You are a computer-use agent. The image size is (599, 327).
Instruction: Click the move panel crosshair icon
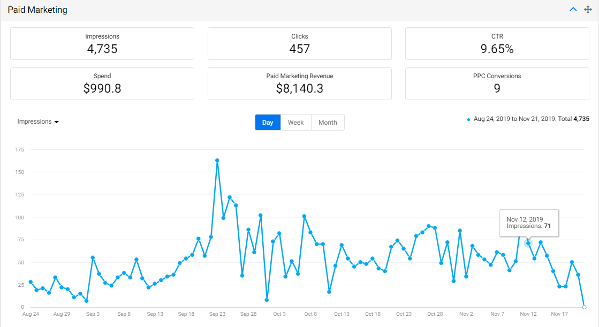[x=588, y=10]
